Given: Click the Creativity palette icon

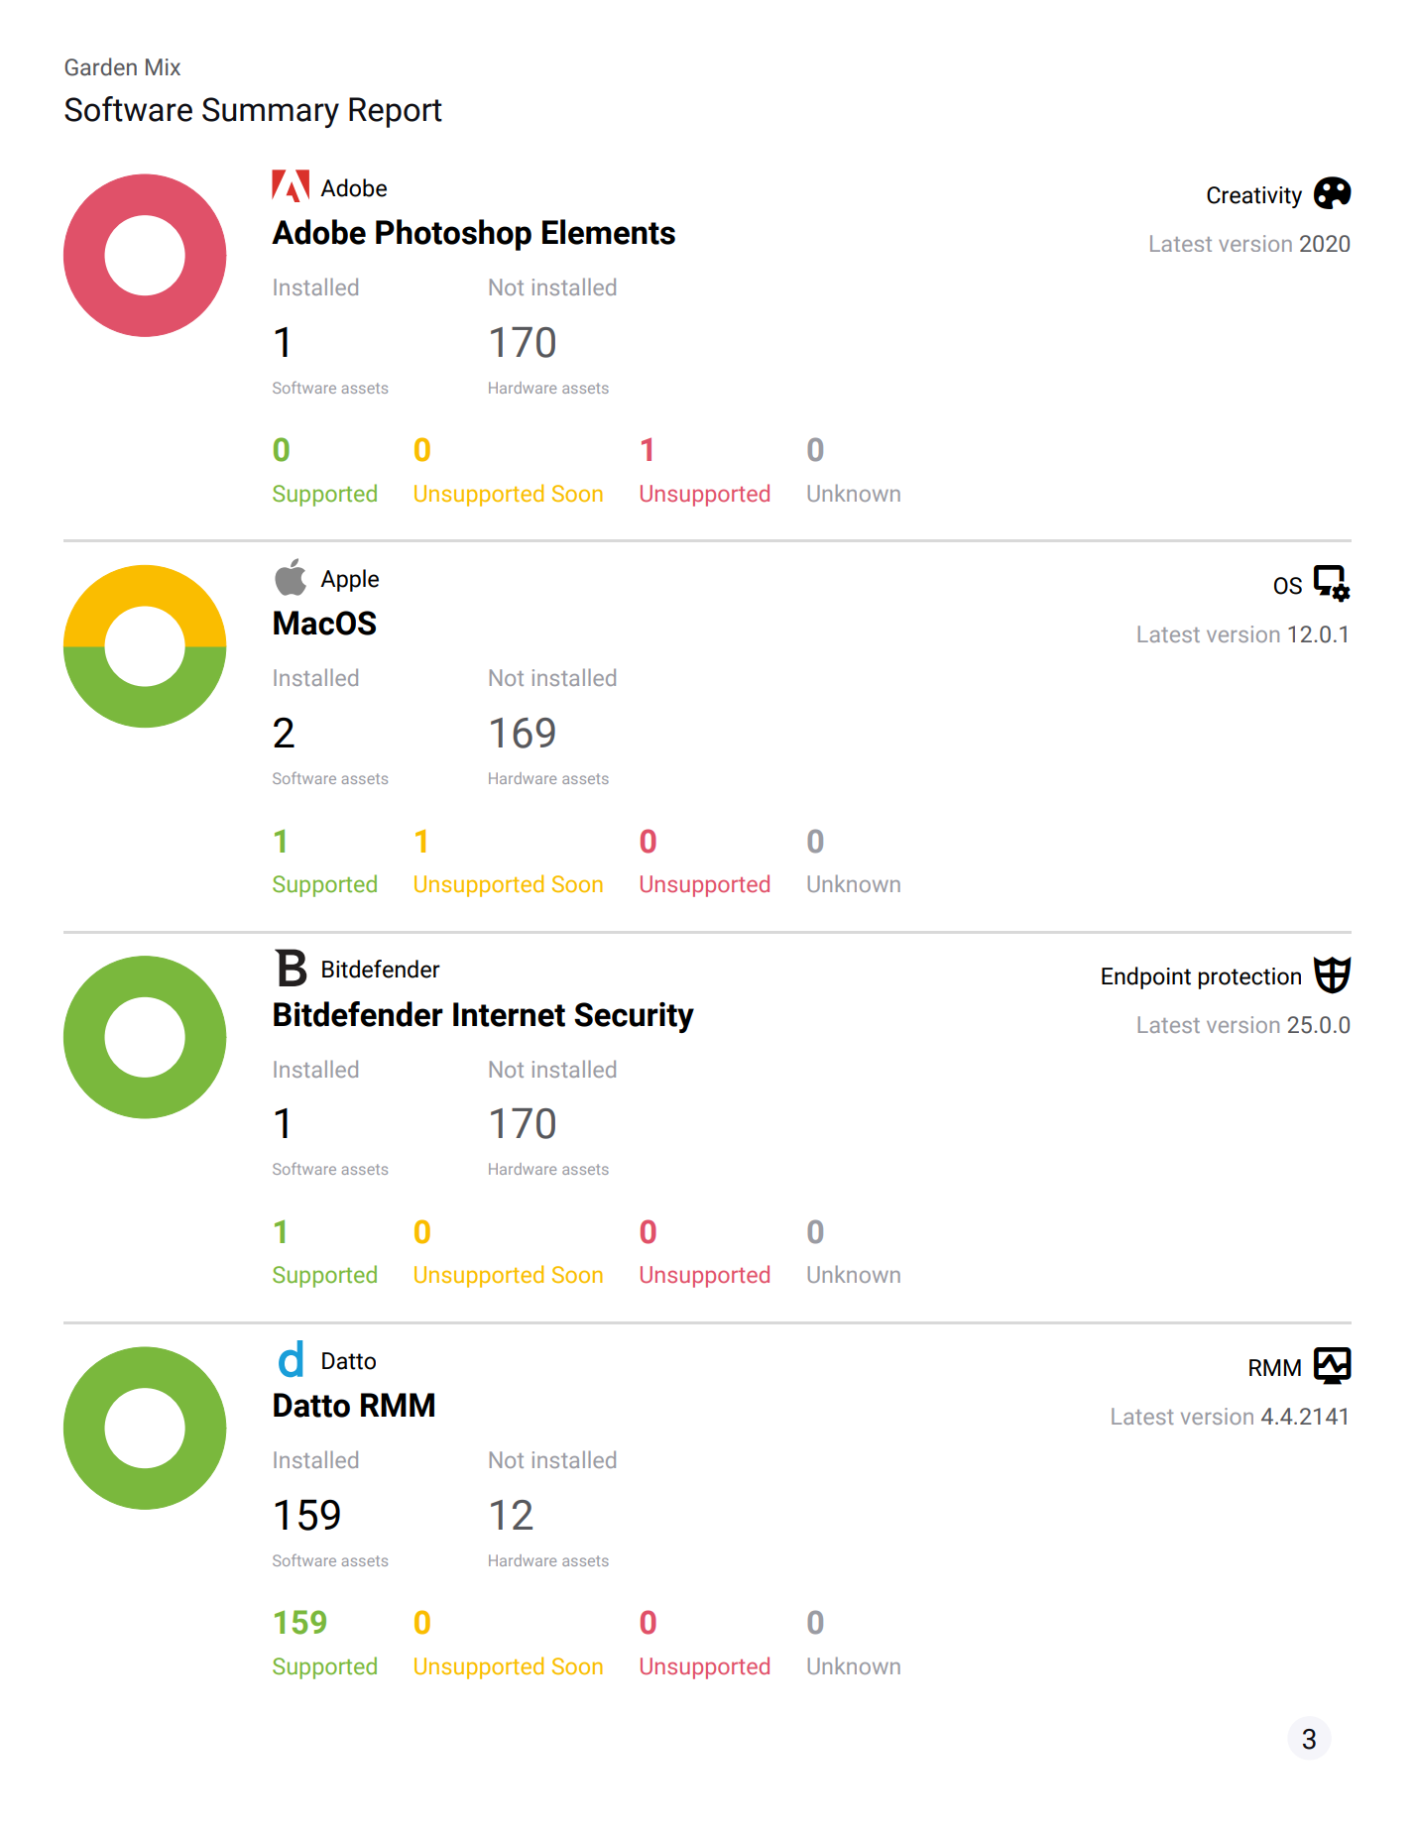Looking at the screenshot, I should 1332,193.
